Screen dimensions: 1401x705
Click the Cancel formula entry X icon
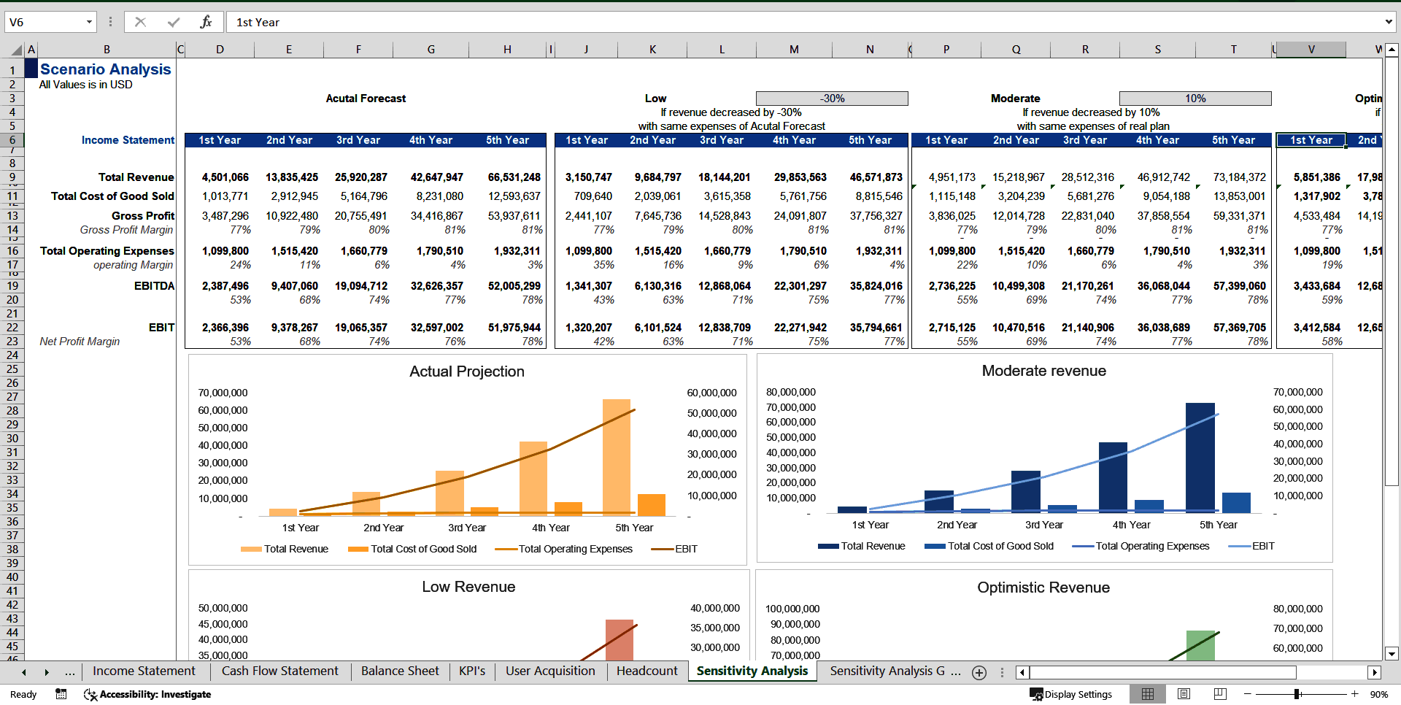140,22
